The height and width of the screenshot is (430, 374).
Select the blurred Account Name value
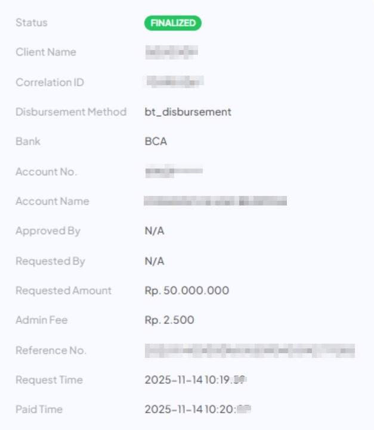(215, 201)
